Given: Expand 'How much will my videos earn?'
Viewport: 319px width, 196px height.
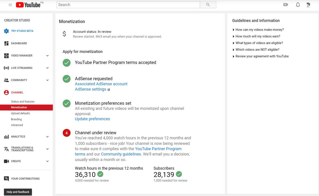Looking at the screenshot, I should [256, 36].
